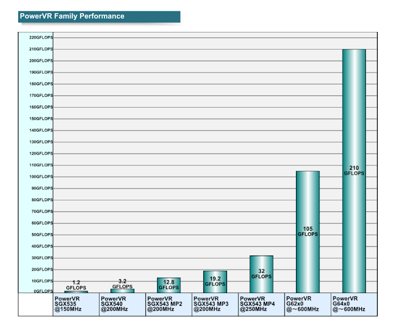Select the 210 GFLOPS bar for G64x0
Viewport: 394px width, 331px height.
click(354, 171)
